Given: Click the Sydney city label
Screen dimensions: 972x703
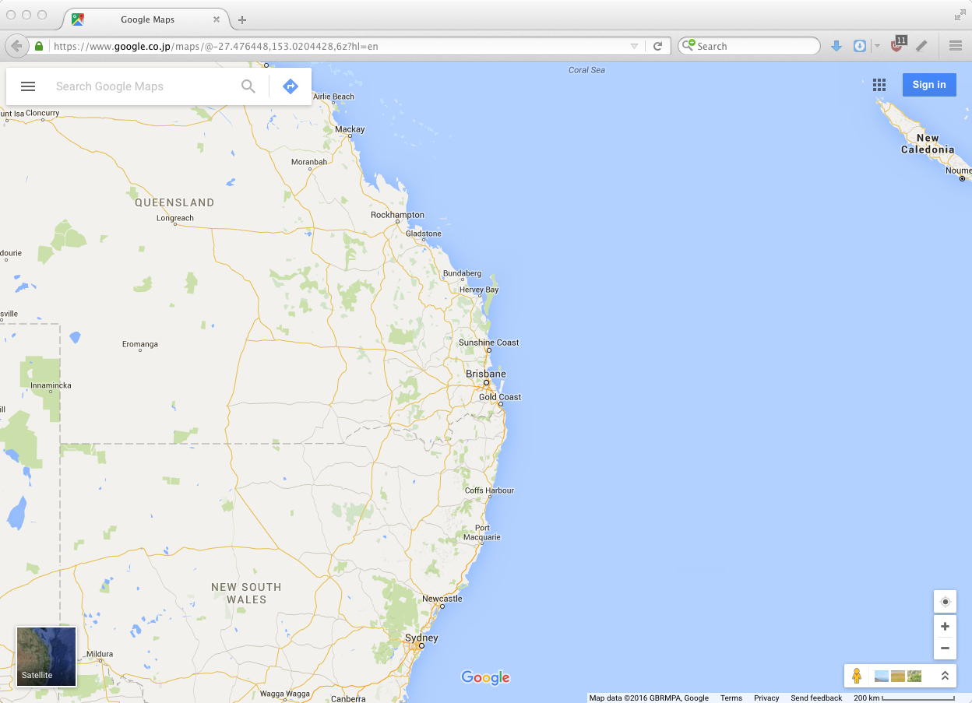Looking at the screenshot, I should pyautogui.click(x=421, y=638).
